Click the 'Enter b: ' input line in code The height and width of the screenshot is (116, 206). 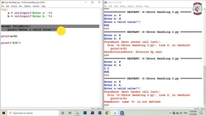coord(30,16)
